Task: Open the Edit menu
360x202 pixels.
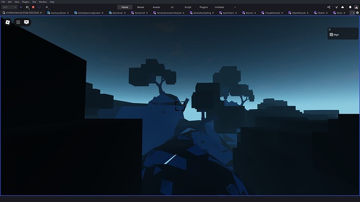Action: pyautogui.click(x=9, y=2)
